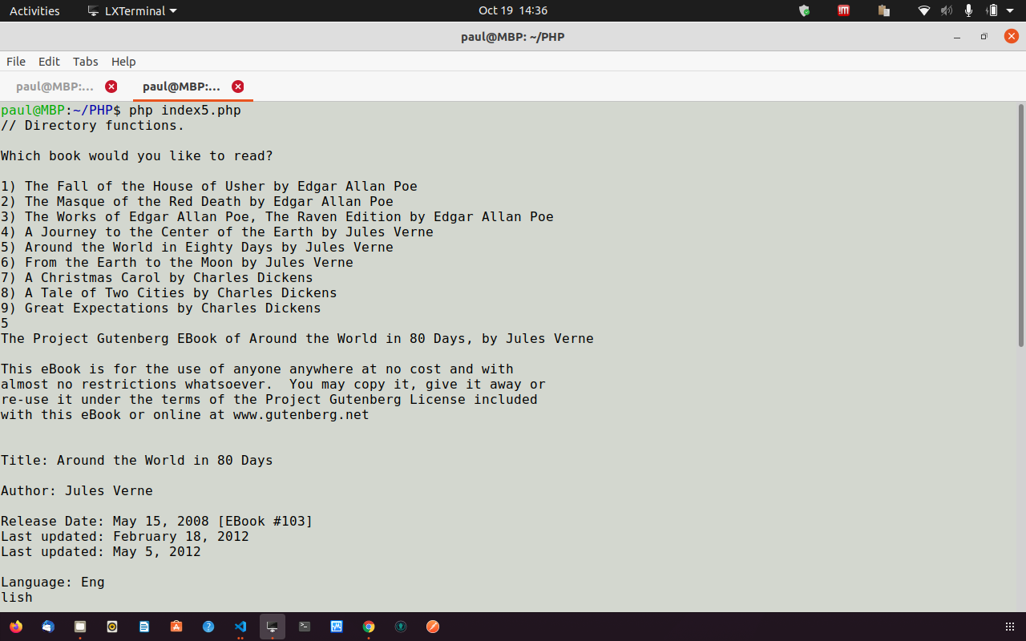Launch Google Chrome from the dock
The height and width of the screenshot is (641, 1026).
coord(369,627)
